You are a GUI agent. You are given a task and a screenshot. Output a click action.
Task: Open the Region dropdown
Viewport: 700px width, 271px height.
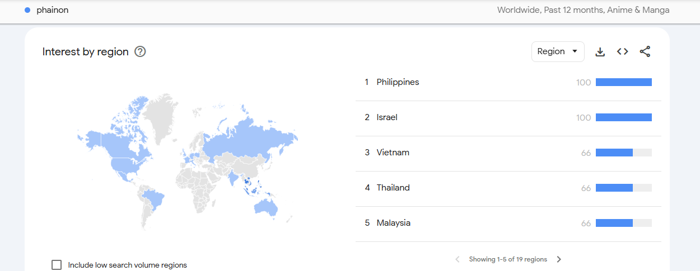click(558, 51)
